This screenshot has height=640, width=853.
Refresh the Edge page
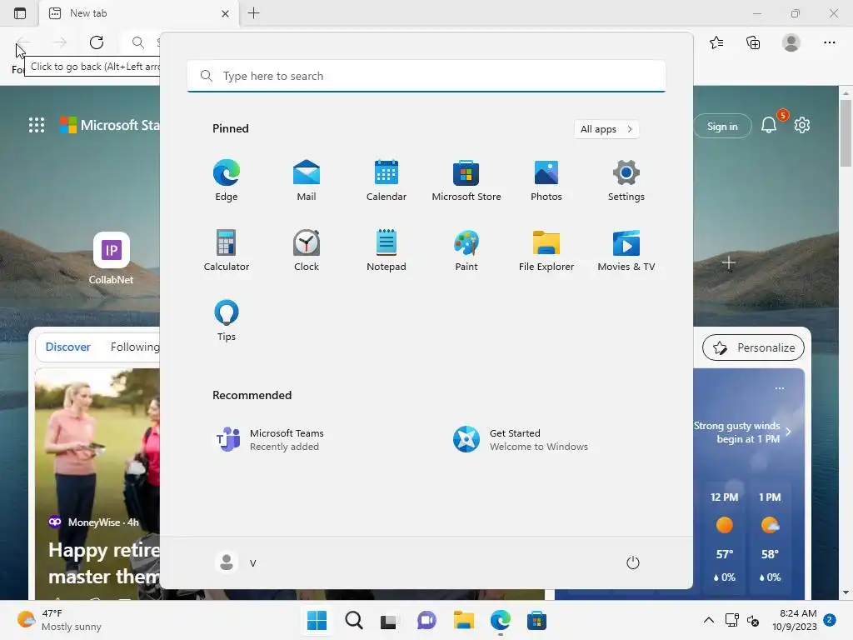(x=97, y=42)
